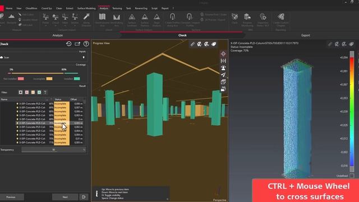The width and height of the screenshot is (359, 202).
Task: Open dropdown under leftmost Compare/Inspect icon
Action: coord(45,25)
